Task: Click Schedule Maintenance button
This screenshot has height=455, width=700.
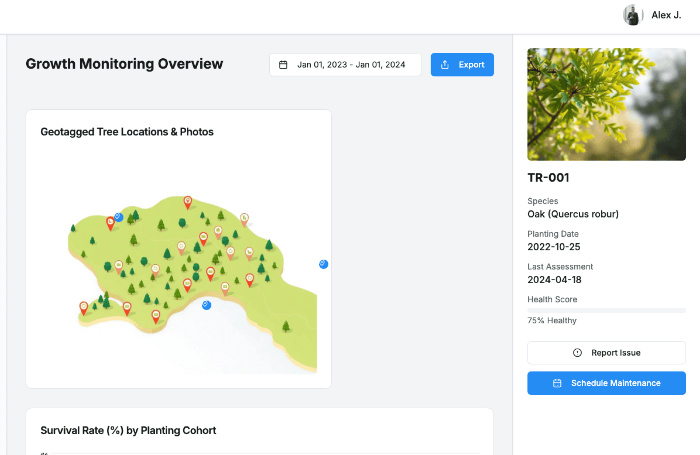Action: [606, 383]
